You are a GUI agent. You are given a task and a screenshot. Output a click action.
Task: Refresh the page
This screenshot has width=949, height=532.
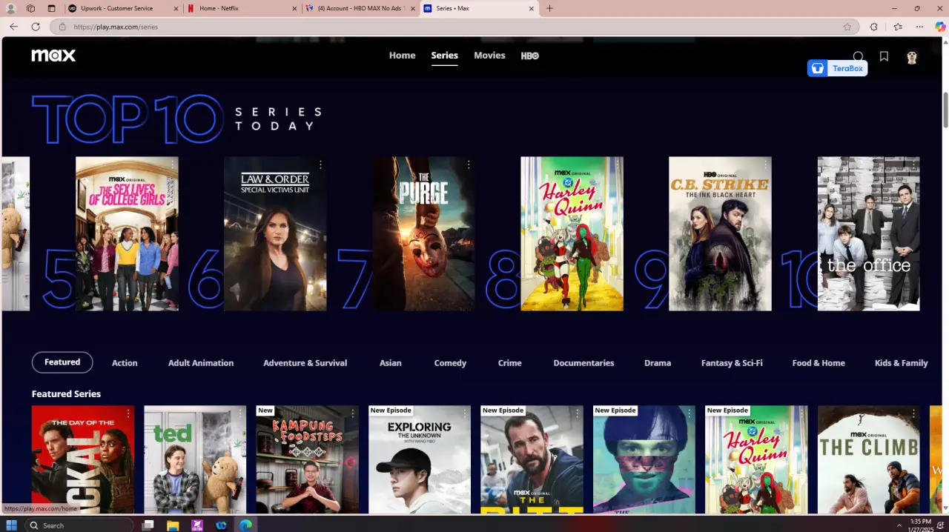[36, 27]
